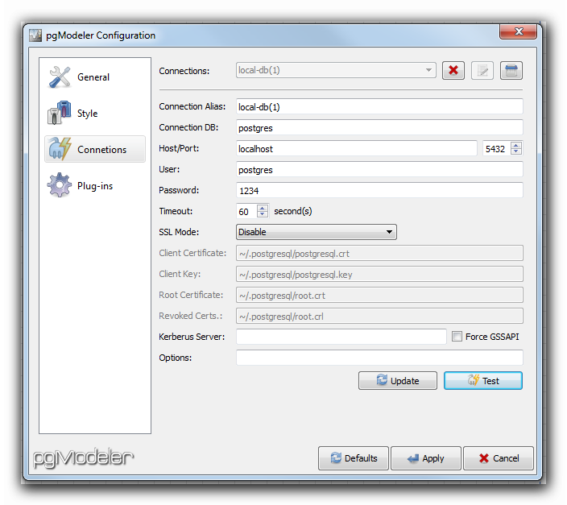Select the Connetions section in sidebar

click(x=95, y=149)
